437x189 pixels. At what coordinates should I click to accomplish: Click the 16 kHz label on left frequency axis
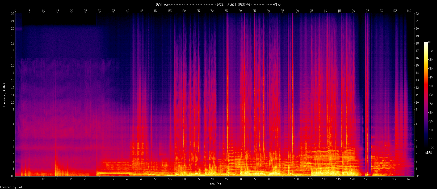coord(12,58)
